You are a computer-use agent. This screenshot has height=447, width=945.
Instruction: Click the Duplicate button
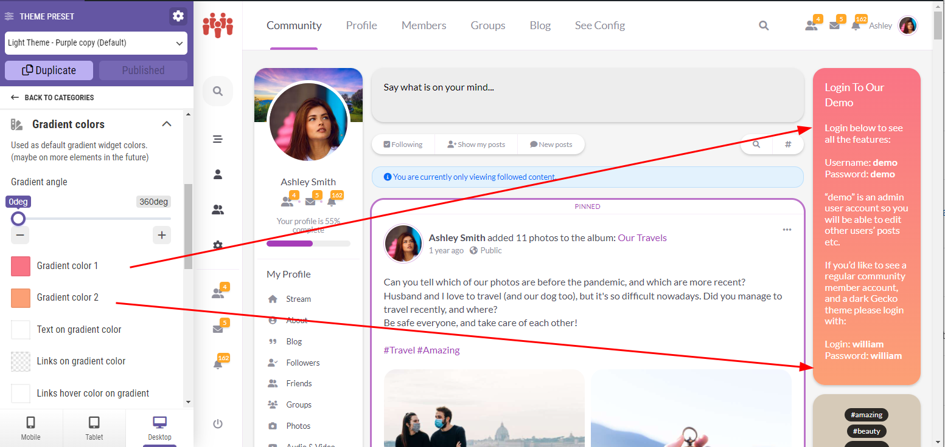49,70
